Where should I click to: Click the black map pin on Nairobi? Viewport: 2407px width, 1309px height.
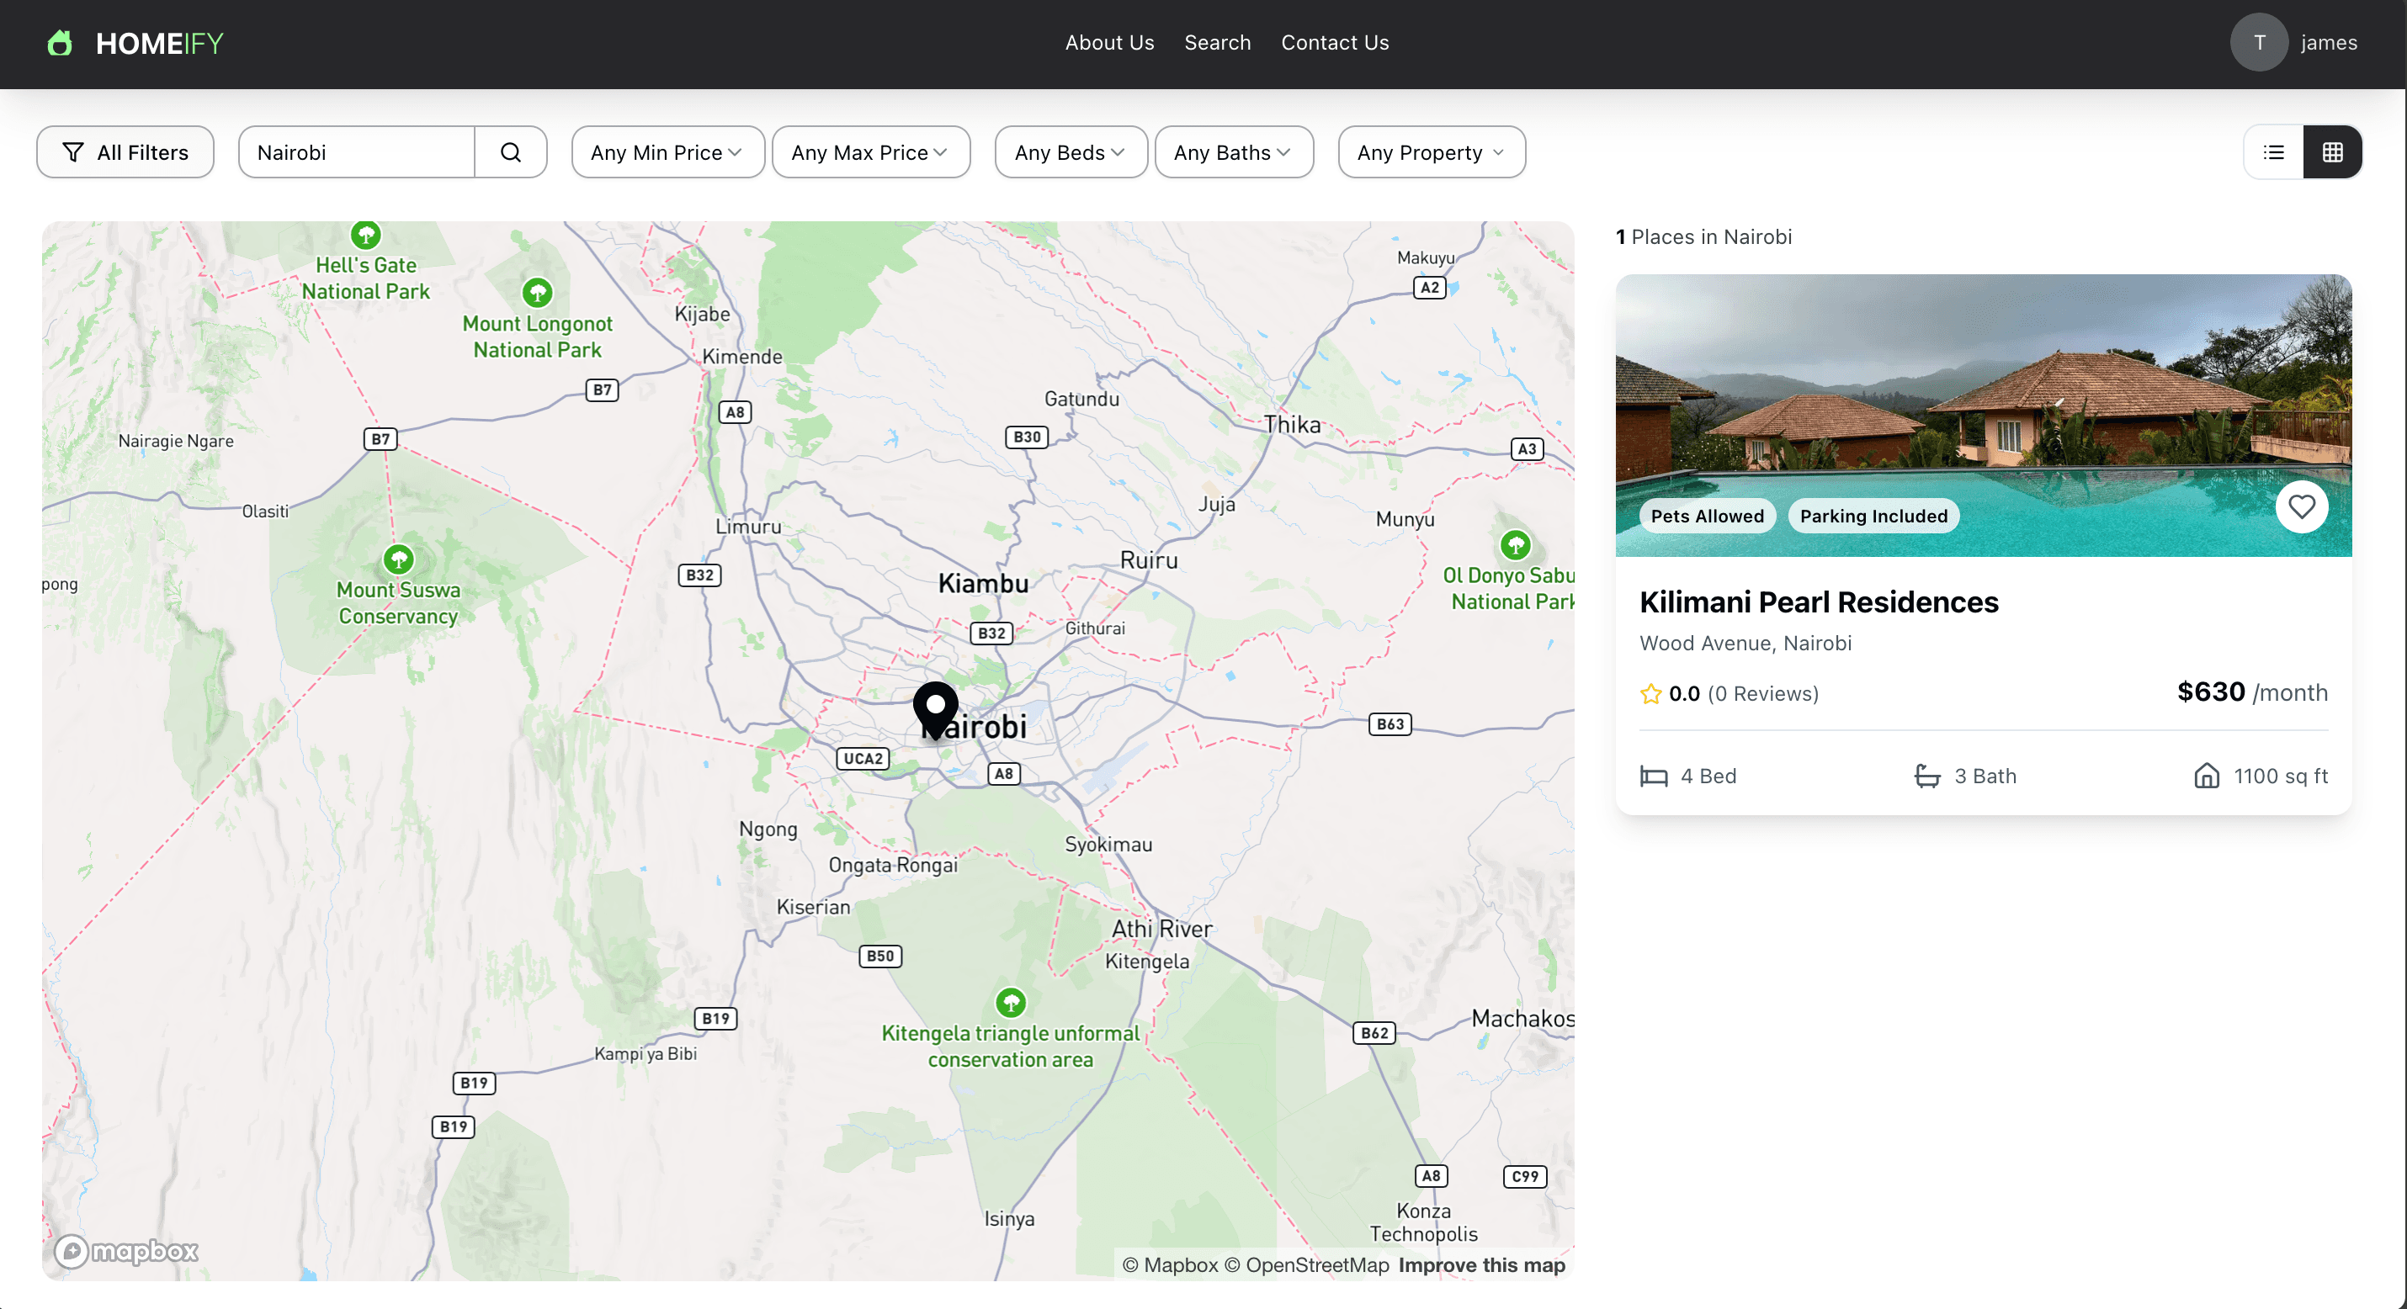point(935,710)
